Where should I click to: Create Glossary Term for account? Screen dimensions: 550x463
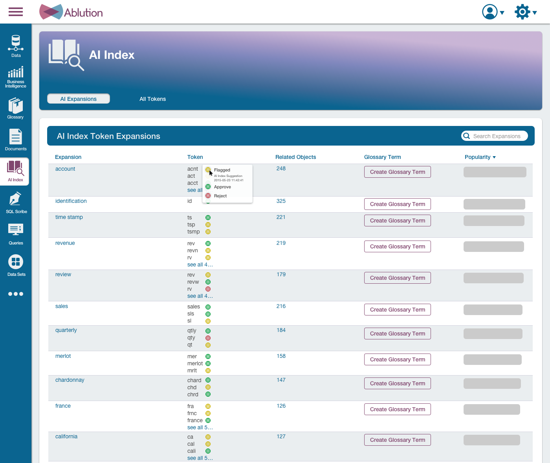[x=398, y=172]
